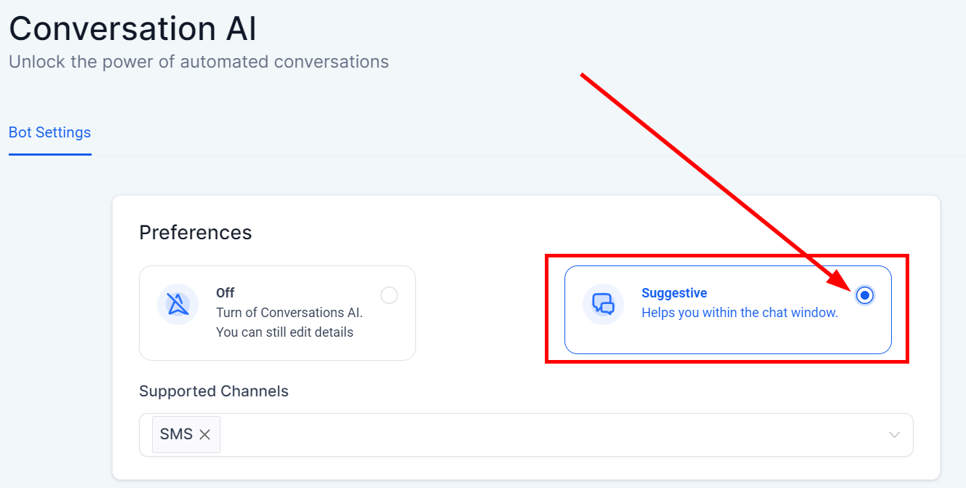Select the Off radio button

(389, 295)
